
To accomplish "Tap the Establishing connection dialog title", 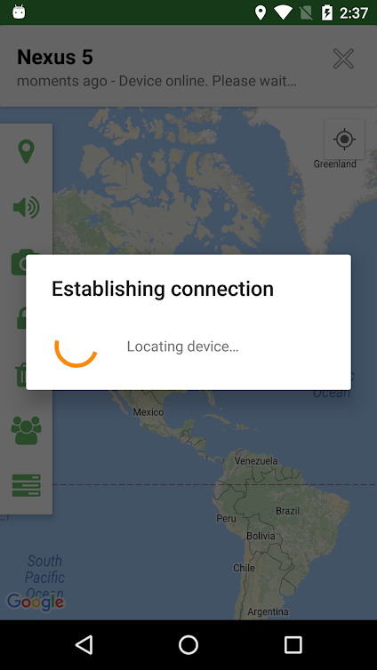I will point(163,289).
